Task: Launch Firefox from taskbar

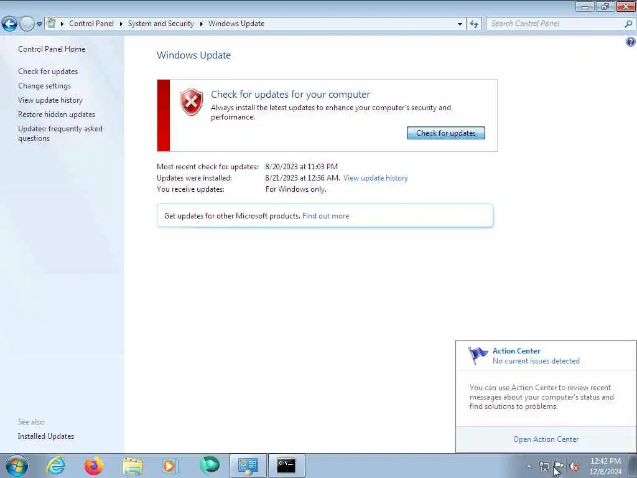Action: coord(94,466)
